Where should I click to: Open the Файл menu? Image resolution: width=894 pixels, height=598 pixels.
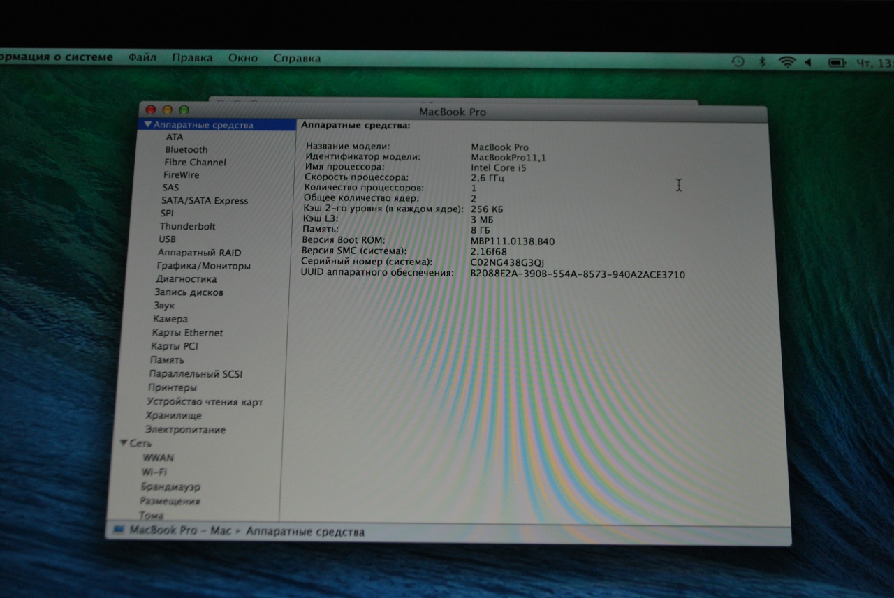tap(142, 58)
